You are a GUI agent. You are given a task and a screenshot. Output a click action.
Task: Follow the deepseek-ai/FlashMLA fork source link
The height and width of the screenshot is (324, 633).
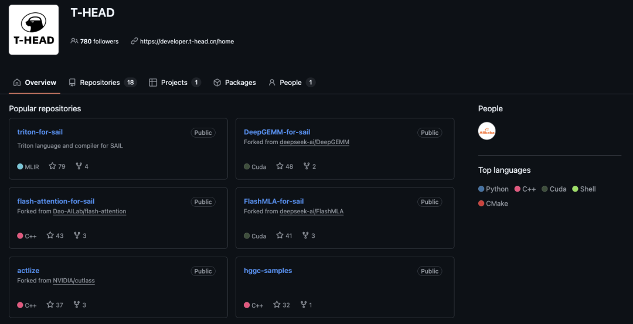312,212
